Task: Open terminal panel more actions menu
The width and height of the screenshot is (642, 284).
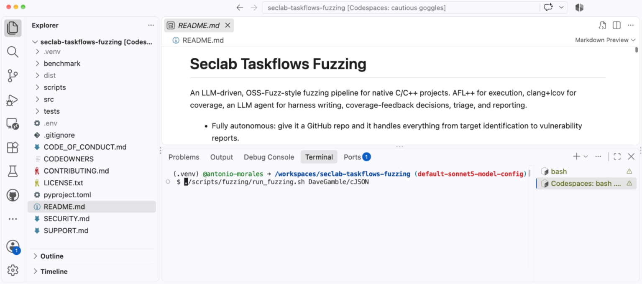Action: coord(598,156)
